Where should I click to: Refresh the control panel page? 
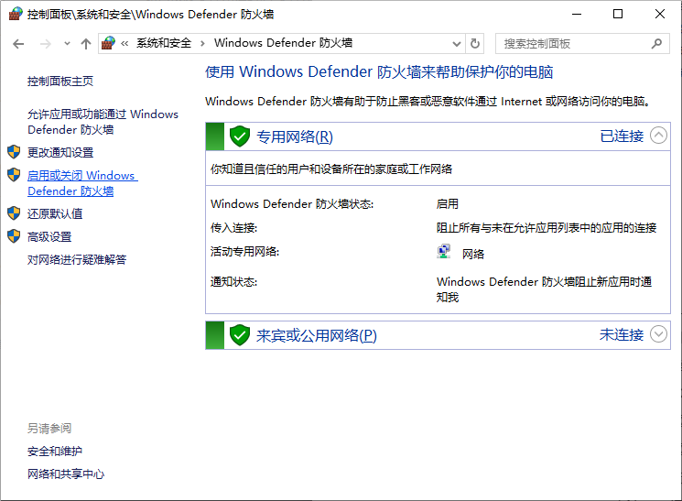[475, 44]
